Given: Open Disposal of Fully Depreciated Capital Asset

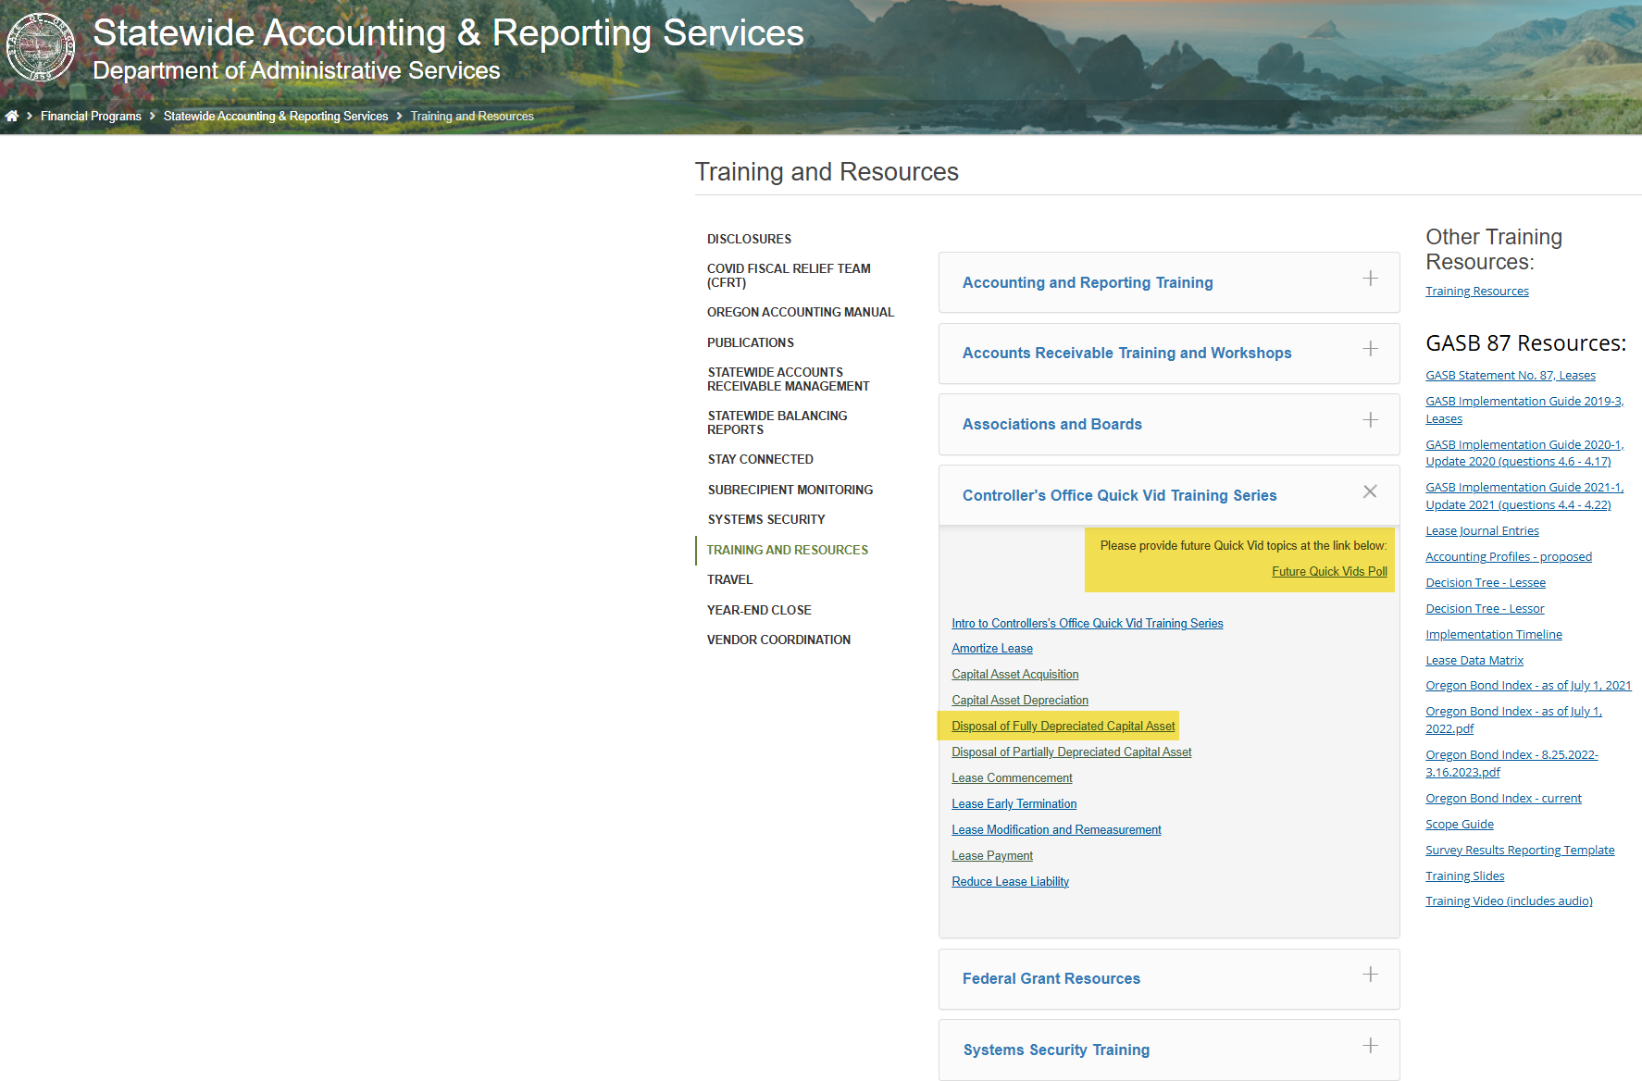Looking at the screenshot, I should tap(1063, 727).
